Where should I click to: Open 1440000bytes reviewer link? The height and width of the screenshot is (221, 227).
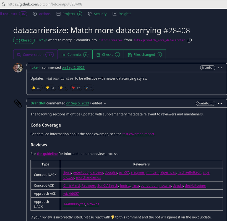tap(74, 204)
